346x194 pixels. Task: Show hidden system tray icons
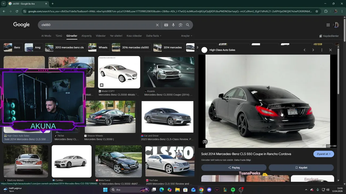pos(306,190)
